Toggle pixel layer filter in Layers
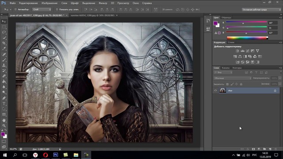 point(246,72)
